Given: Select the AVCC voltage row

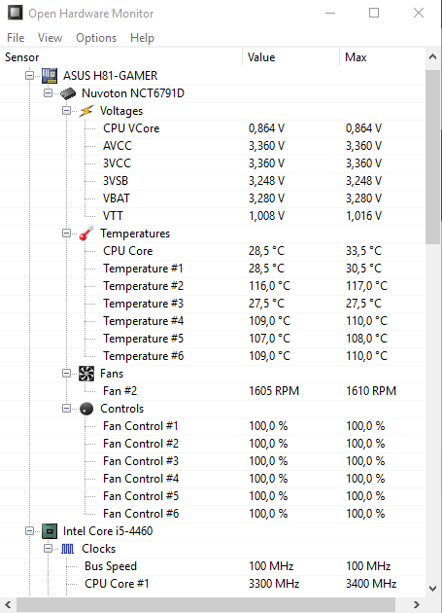Looking at the screenshot, I should (x=213, y=146).
